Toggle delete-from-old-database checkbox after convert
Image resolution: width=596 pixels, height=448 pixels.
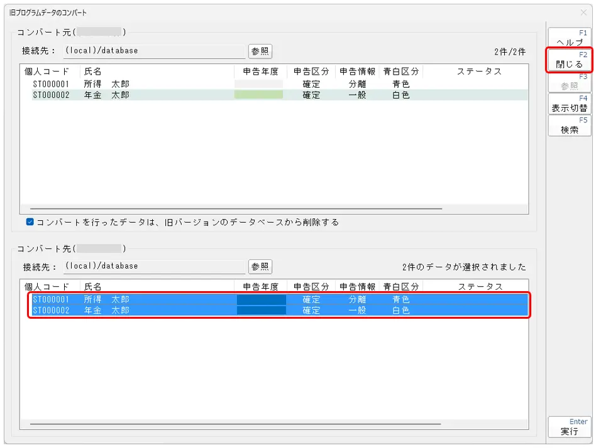coord(30,222)
